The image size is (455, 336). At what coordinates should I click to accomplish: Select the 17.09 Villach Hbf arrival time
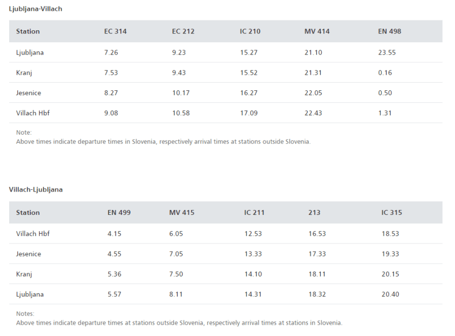(249, 113)
